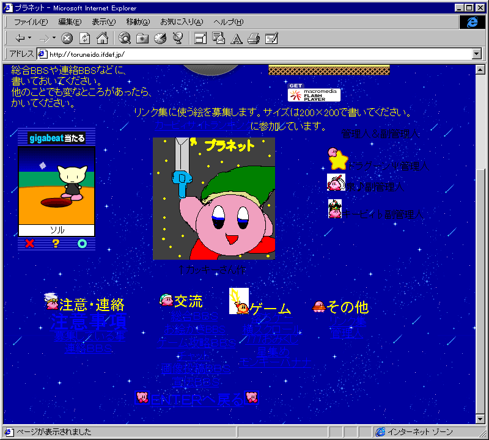Open the 総合BBS link

coord(194,316)
